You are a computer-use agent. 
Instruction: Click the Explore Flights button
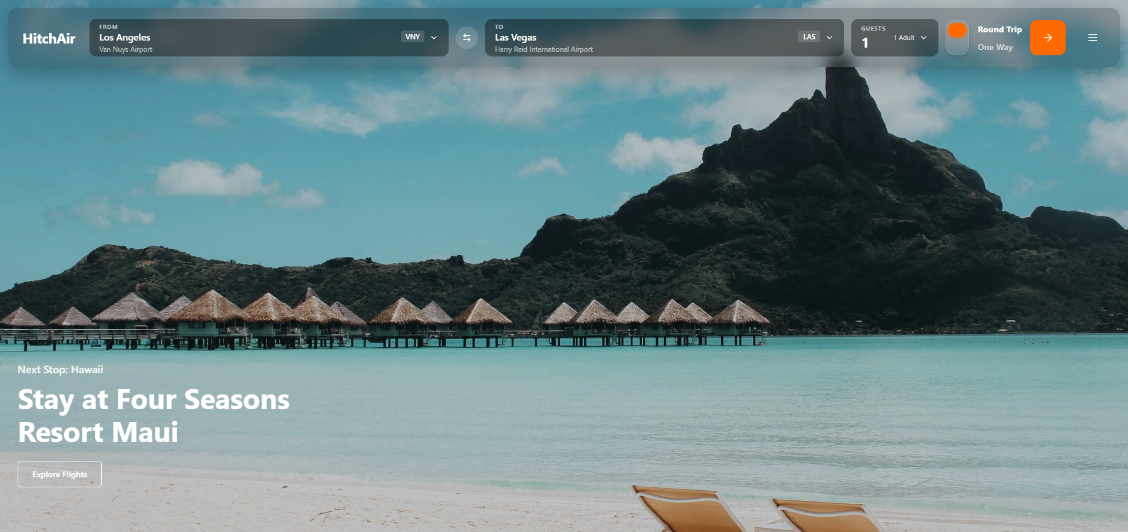click(x=59, y=474)
